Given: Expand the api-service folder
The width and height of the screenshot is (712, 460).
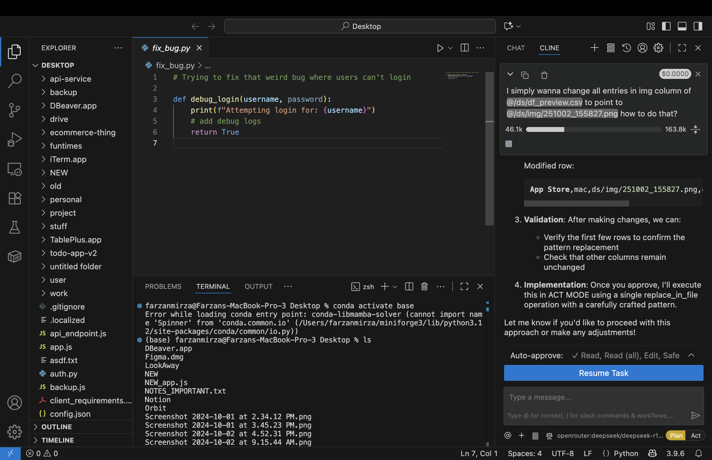Looking at the screenshot, I should click(70, 79).
